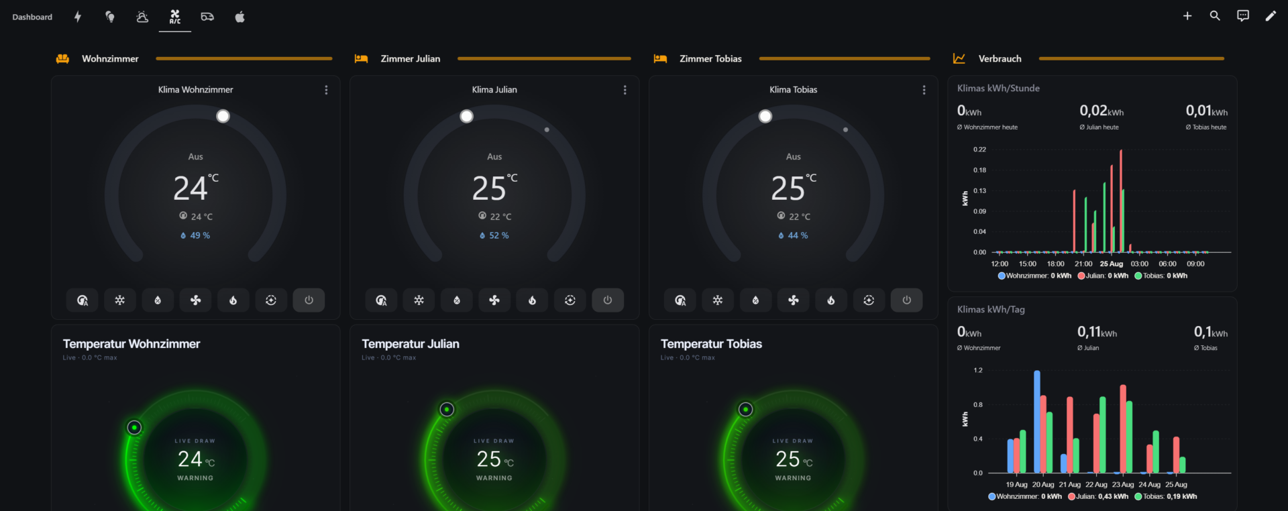Image resolution: width=1288 pixels, height=511 pixels.
Task: Open the energy lightning bolt tab
Action: 78,17
